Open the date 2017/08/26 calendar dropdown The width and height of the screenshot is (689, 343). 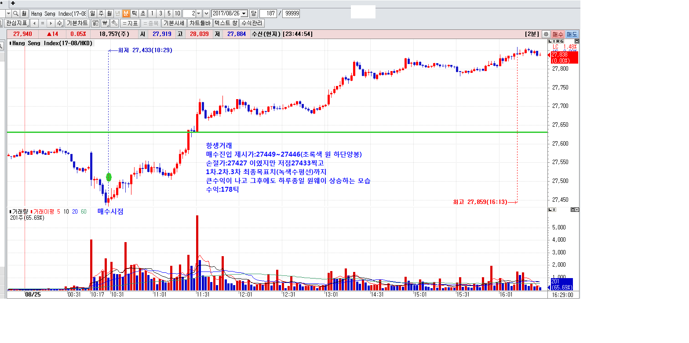point(244,14)
